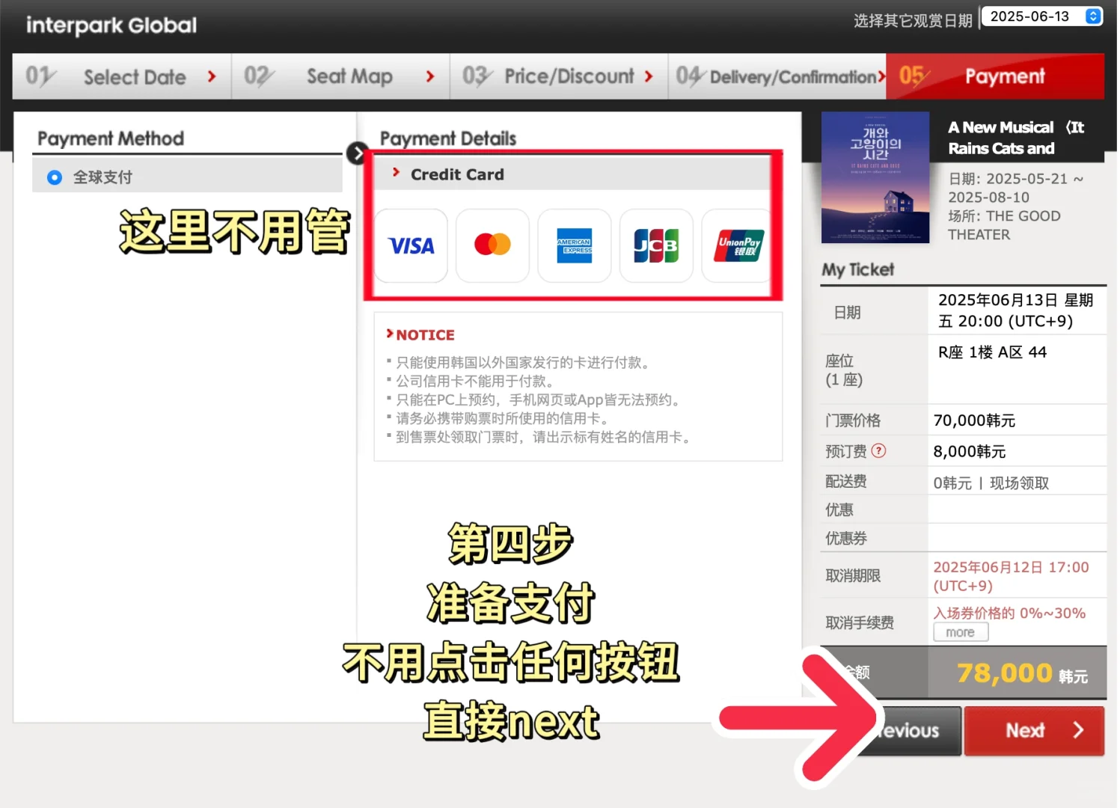Click the Next button to proceed

tap(1033, 730)
